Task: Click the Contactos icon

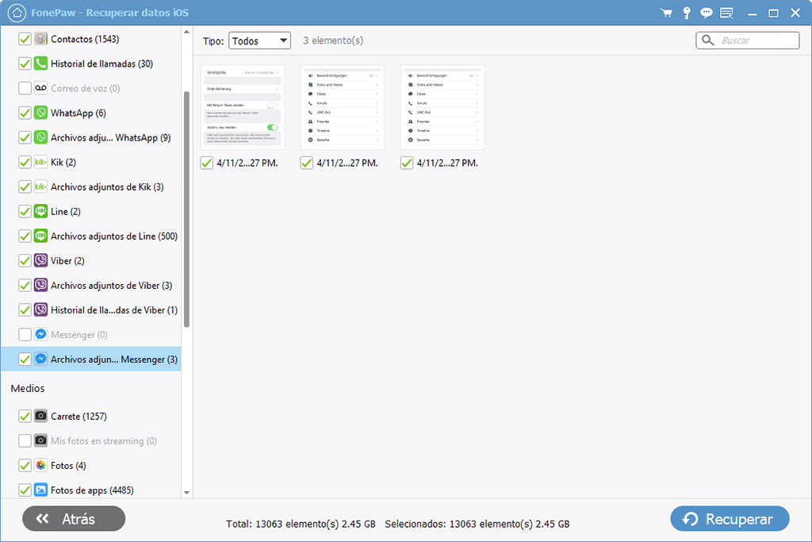Action: click(x=41, y=39)
